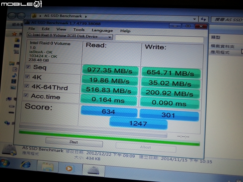Click the AS SSD Benchmark icon in details pane

pyautogui.click(x=9, y=150)
